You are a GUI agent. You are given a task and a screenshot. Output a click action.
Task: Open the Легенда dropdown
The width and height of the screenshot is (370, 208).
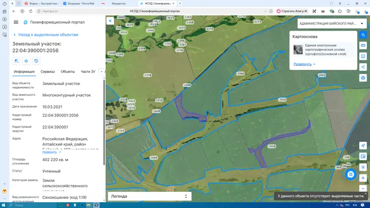(x=149, y=196)
